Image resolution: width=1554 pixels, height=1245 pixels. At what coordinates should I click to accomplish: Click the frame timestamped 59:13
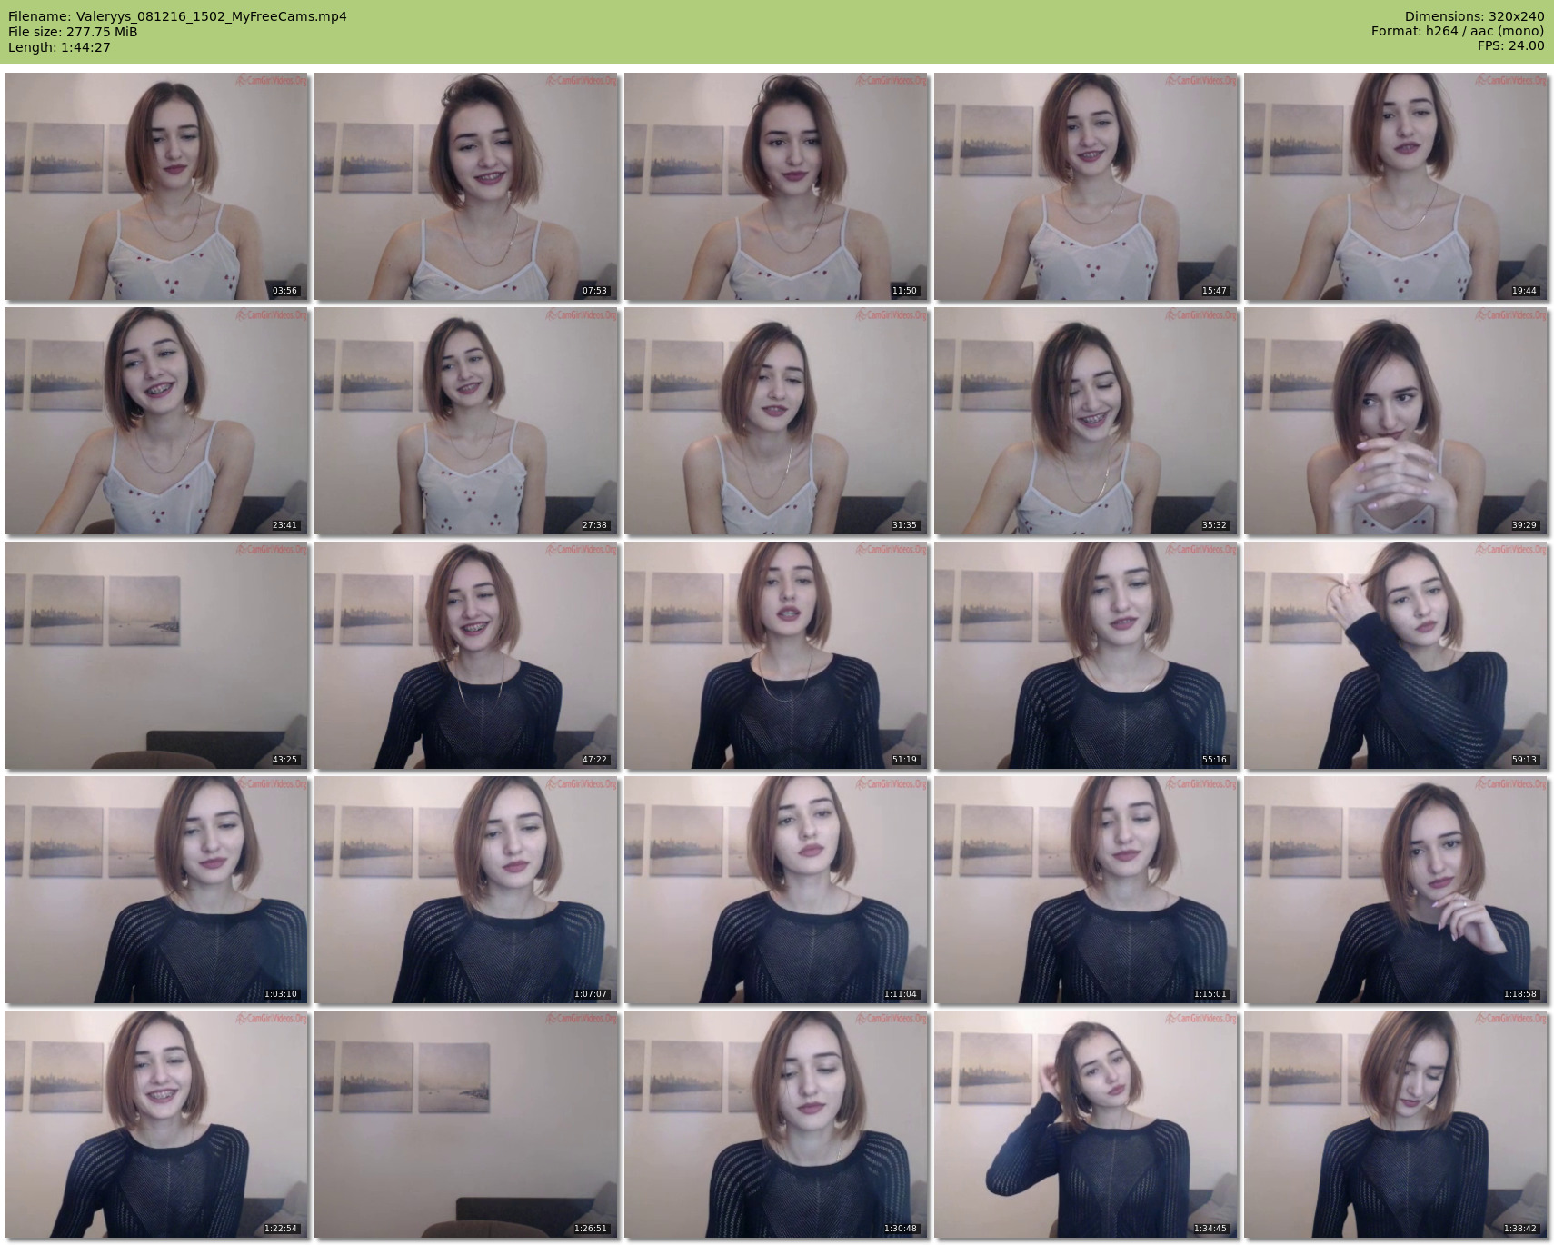click(1396, 655)
